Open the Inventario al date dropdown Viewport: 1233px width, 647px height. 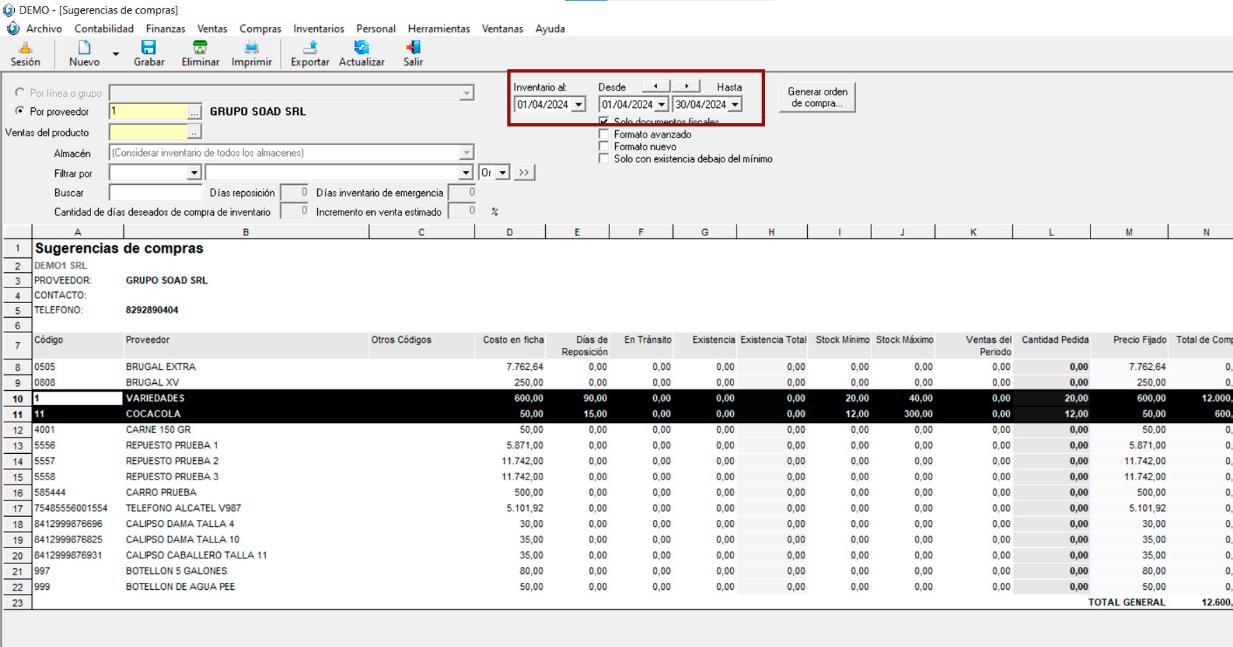click(579, 105)
